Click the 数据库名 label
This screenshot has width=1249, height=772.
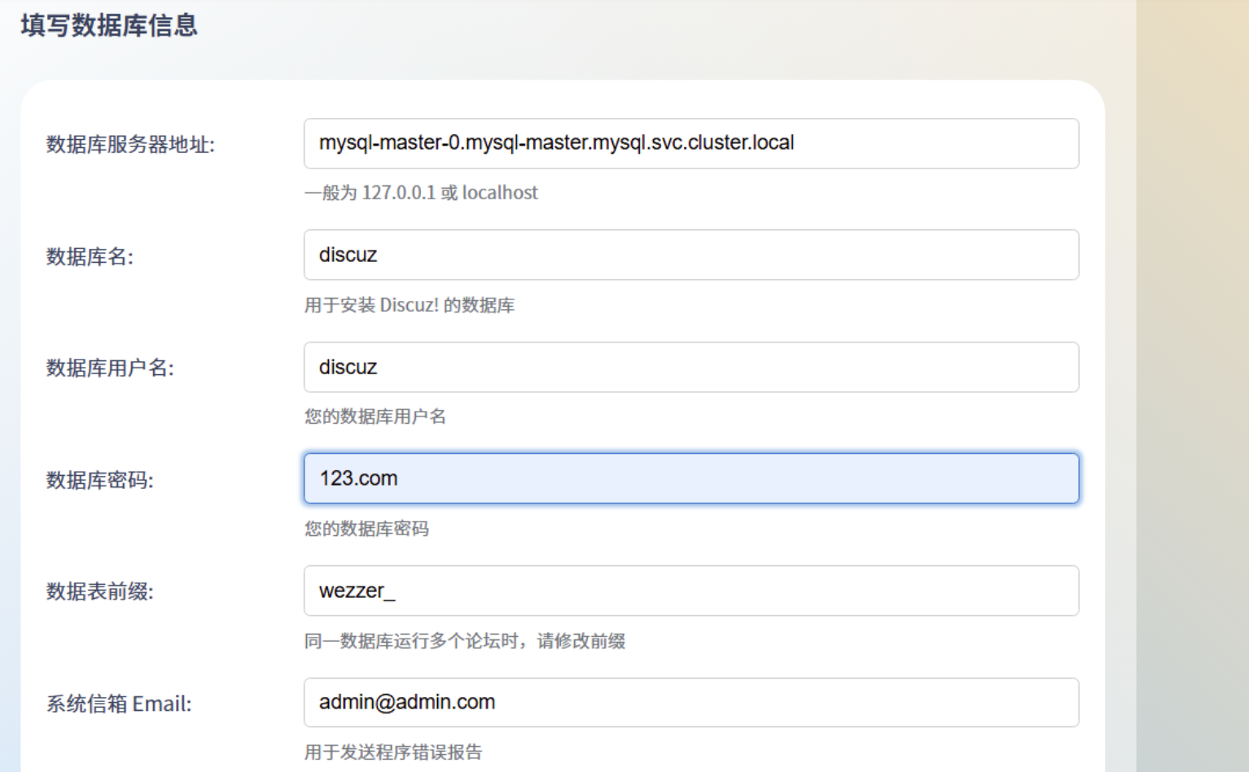point(90,257)
